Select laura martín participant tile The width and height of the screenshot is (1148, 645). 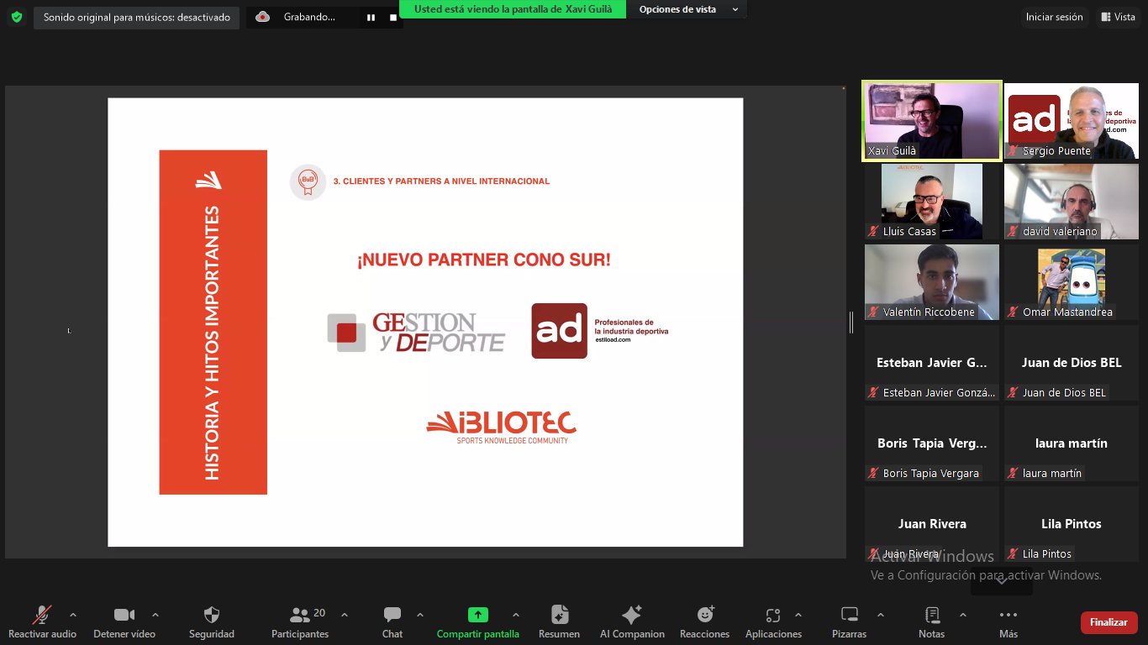point(1072,443)
